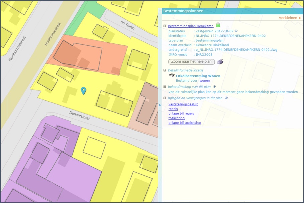Open the vaststellingsbesluit document link
The height and width of the screenshot is (203, 304).
click(x=183, y=104)
